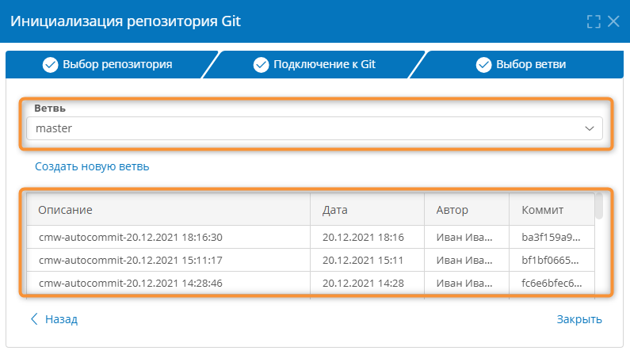This screenshot has width=630, height=362.
Task: Click the checkmark icon beside Выбор репозитория
Action: coord(51,65)
